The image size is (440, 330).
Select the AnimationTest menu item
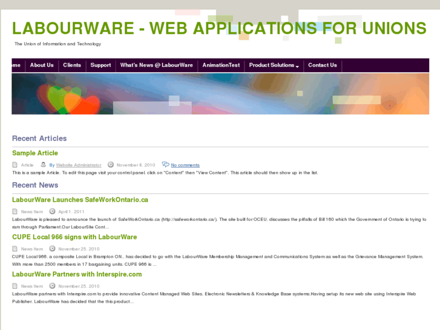point(221,65)
